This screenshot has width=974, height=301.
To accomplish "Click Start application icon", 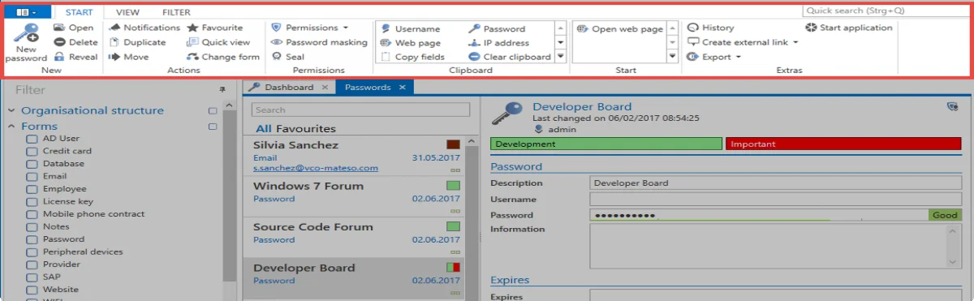I will (x=811, y=28).
